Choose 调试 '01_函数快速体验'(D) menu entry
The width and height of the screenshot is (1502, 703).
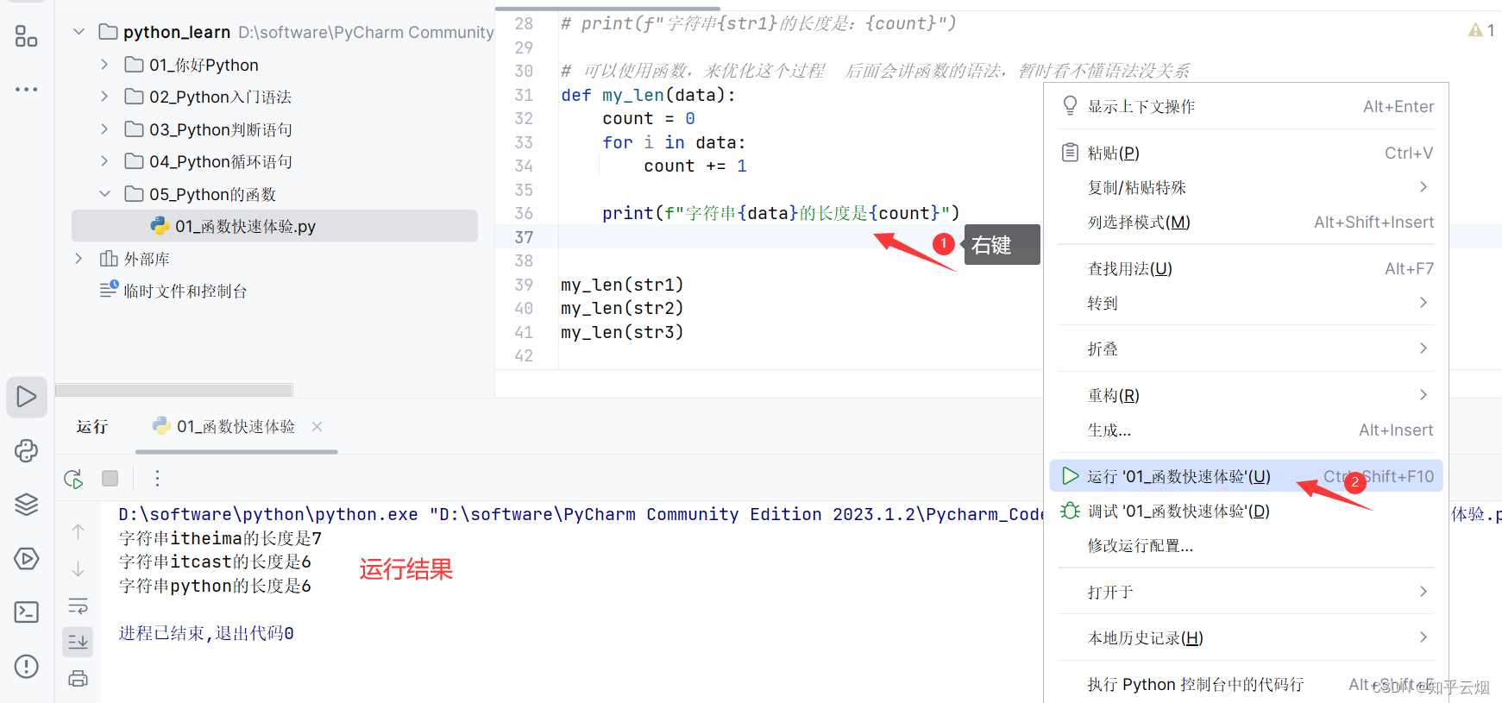pos(1246,511)
